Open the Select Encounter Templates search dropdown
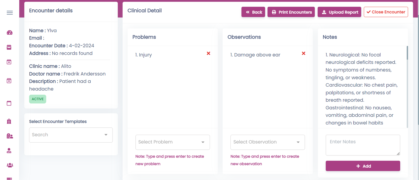The image size is (419, 180). (71, 135)
